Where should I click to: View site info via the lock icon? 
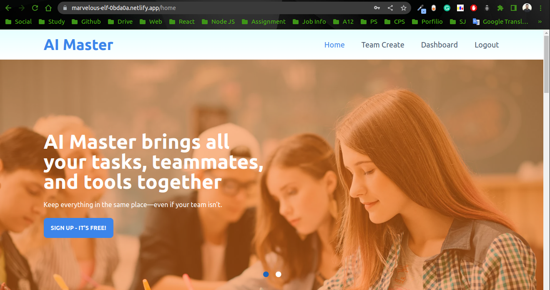[x=65, y=8]
